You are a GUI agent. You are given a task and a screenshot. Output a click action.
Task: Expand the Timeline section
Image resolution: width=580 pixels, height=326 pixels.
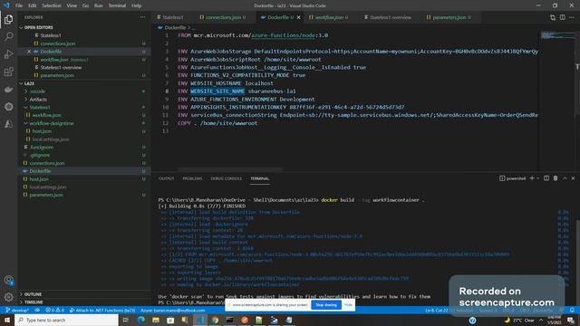33,302
